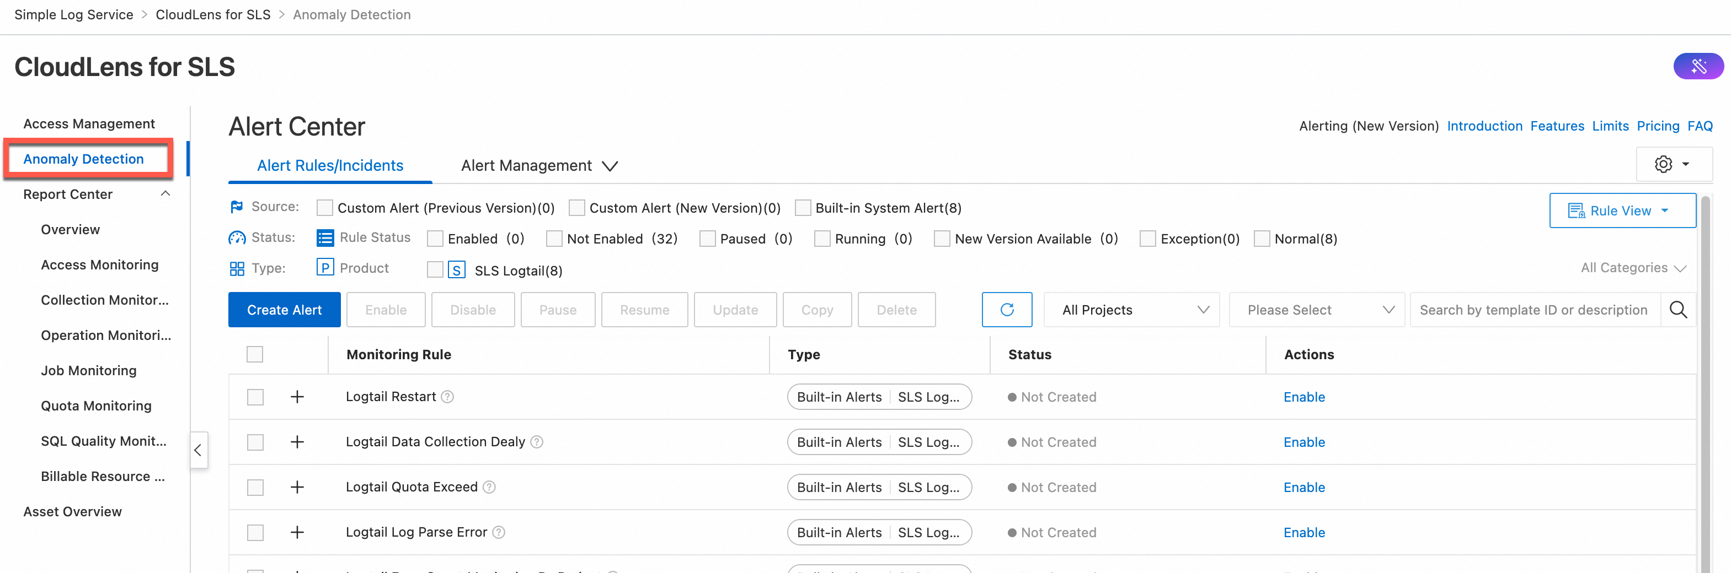
Task: Collapse the left sidebar arrow
Action: click(x=198, y=450)
